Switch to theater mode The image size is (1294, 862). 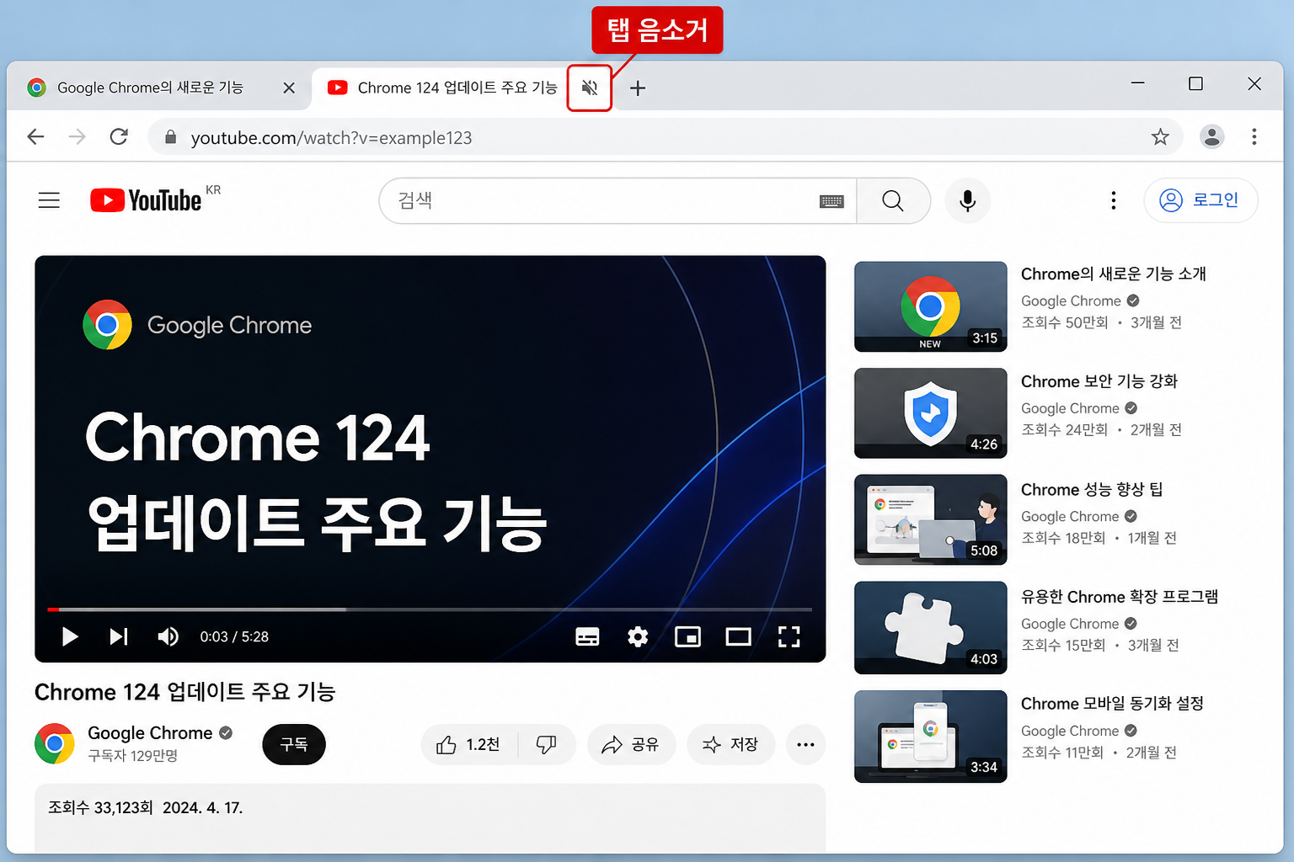pyautogui.click(x=738, y=636)
